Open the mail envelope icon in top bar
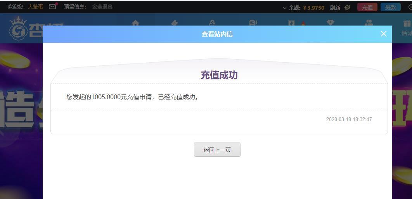 (x=52, y=7)
